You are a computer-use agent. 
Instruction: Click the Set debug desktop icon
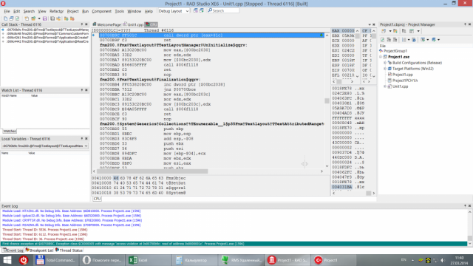202,11
